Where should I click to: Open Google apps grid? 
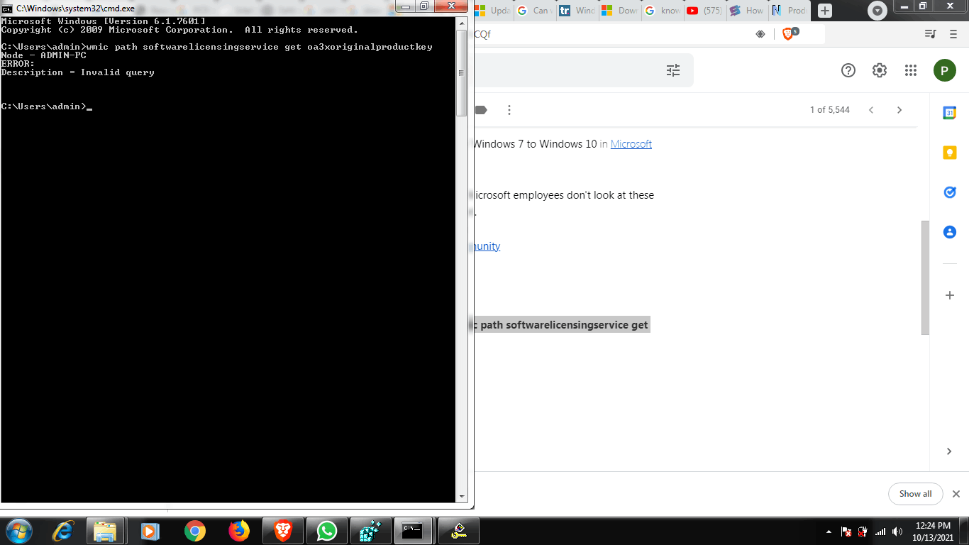(x=911, y=70)
